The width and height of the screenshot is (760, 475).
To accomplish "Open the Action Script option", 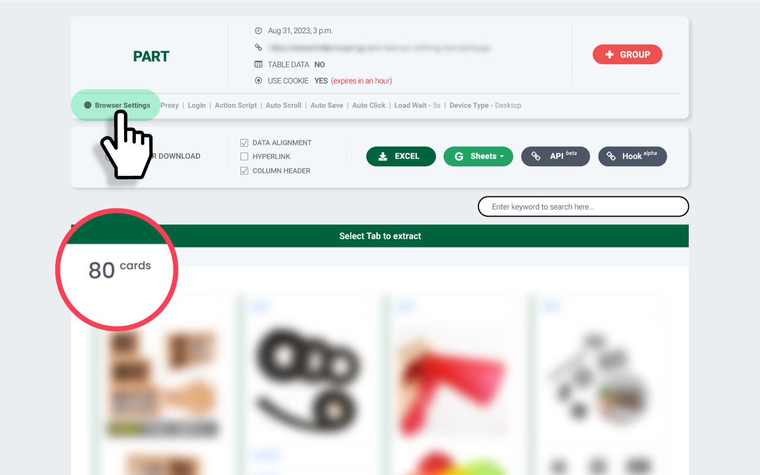I will tap(236, 105).
